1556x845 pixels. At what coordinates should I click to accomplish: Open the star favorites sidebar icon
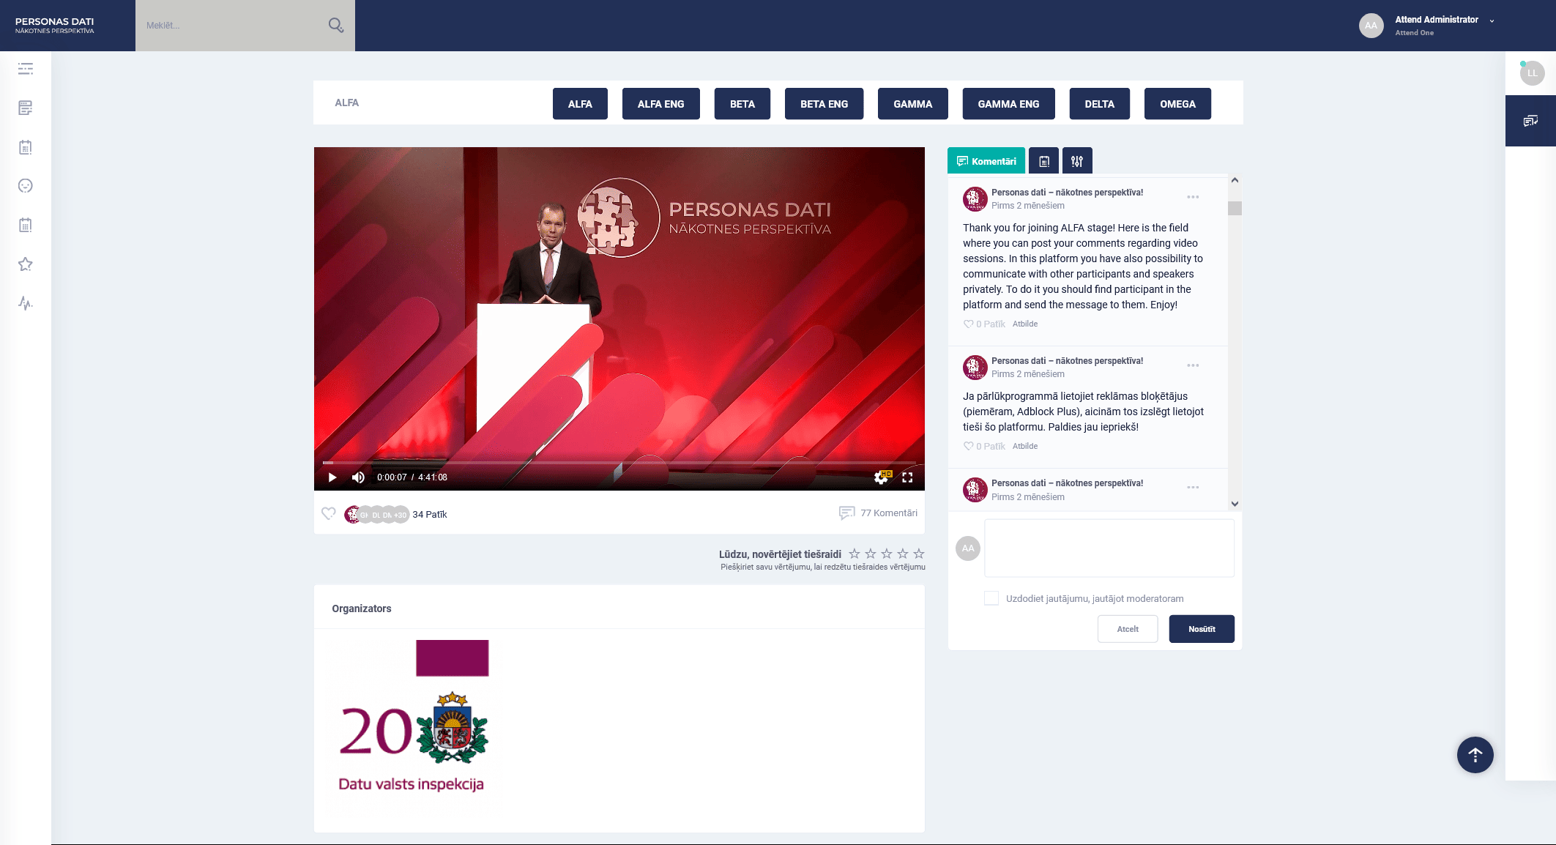coord(26,264)
